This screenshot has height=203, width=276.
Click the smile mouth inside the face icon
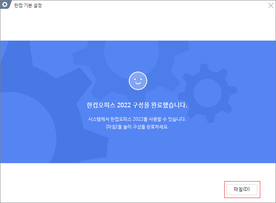138,83
